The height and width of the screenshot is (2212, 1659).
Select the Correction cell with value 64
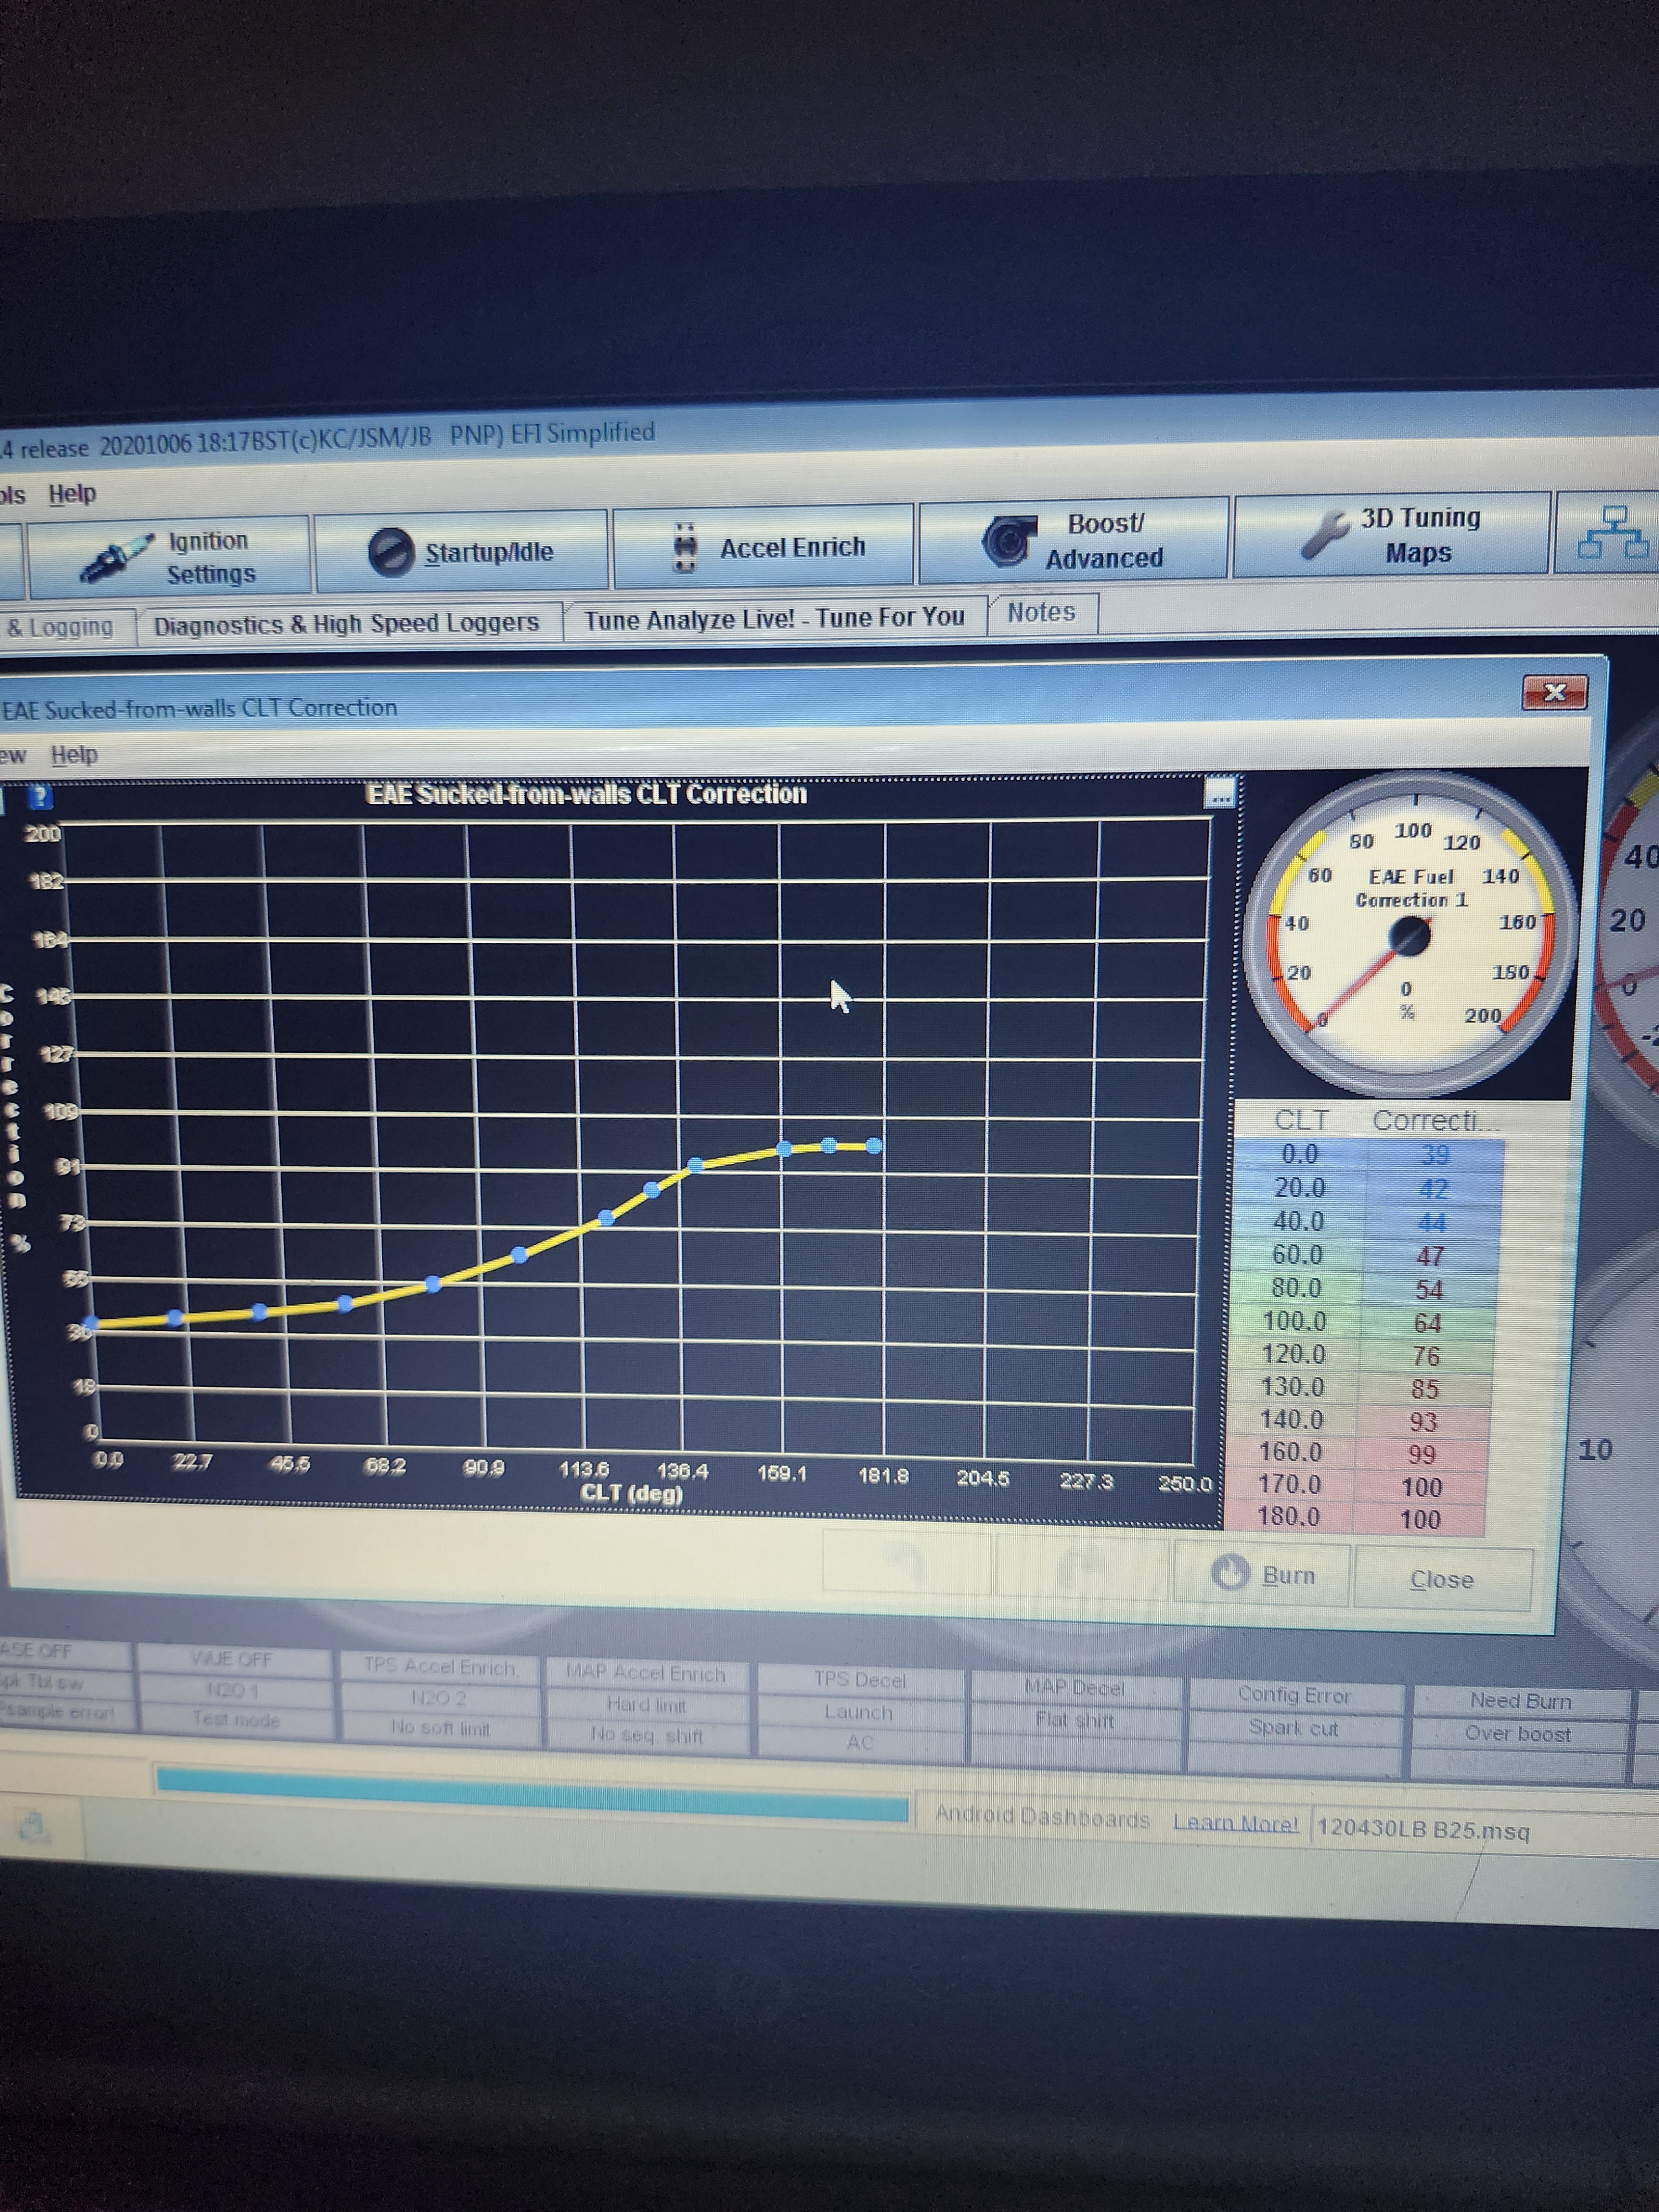1427,1324
